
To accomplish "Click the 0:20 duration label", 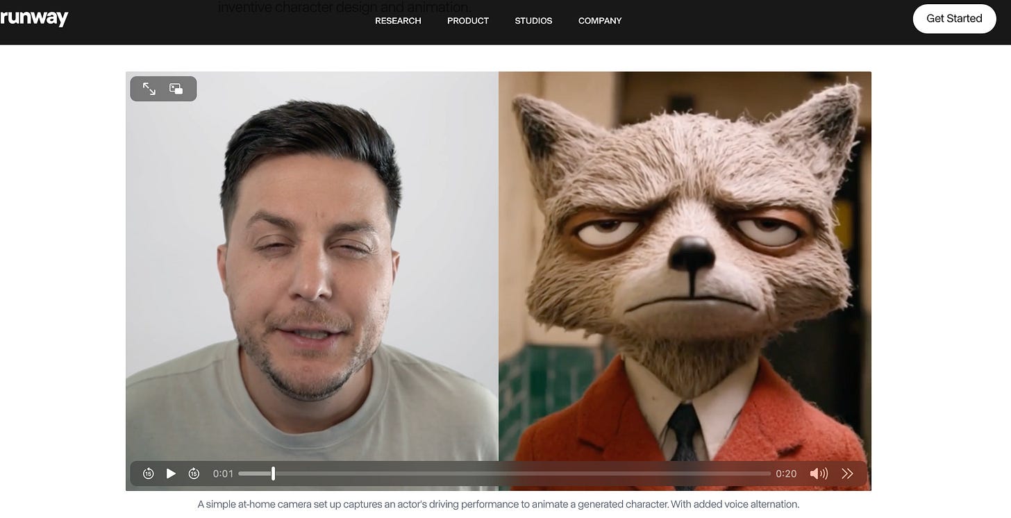I will tap(786, 474).
